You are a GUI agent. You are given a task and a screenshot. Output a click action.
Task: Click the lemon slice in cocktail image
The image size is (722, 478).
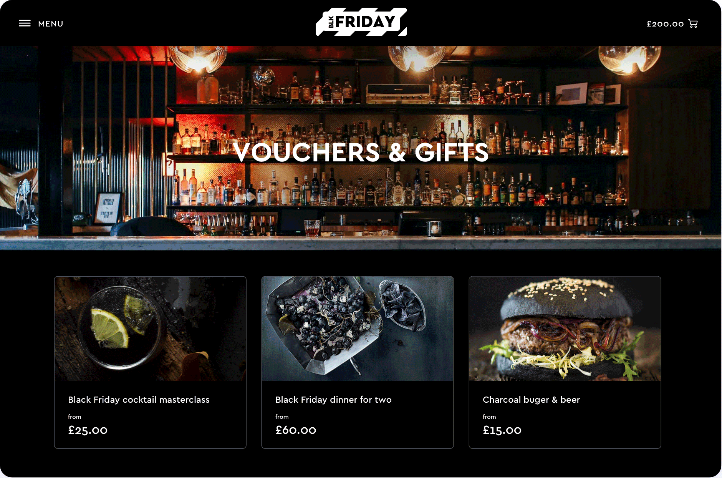click(109, 328)
